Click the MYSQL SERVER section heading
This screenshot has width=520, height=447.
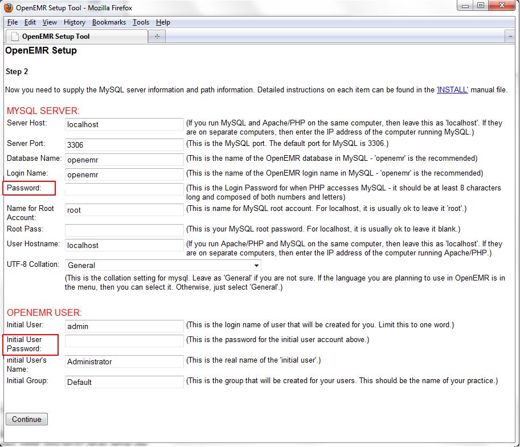click(x=43, y=111)
